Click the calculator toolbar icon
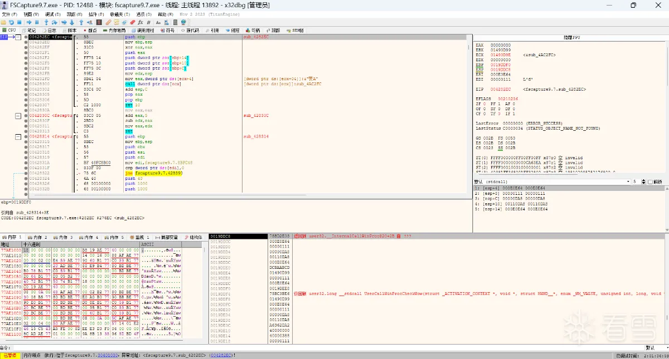Screen dimensions: 669x359 175,22
